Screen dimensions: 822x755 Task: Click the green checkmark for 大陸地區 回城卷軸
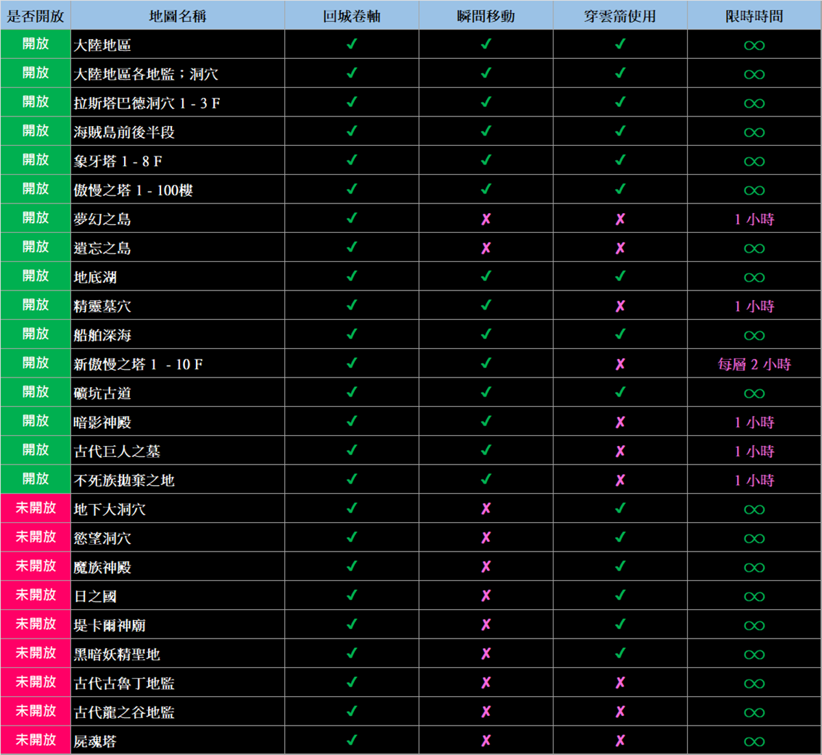[x=351, y=45]
